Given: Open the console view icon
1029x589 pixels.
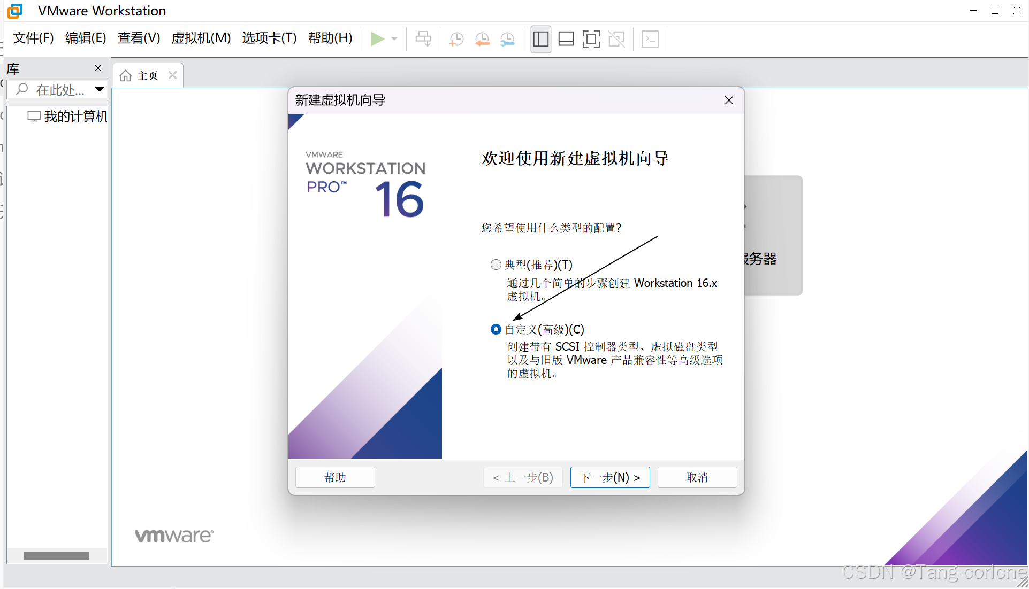Looking at the screenshot, I should point(650,38).
